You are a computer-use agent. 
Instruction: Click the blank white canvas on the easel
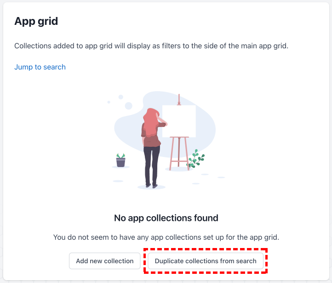179,121
